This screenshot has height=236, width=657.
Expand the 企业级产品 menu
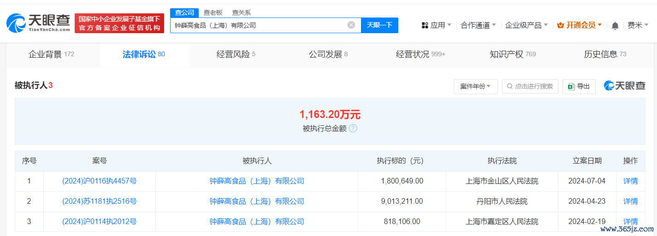coord(527,25)
